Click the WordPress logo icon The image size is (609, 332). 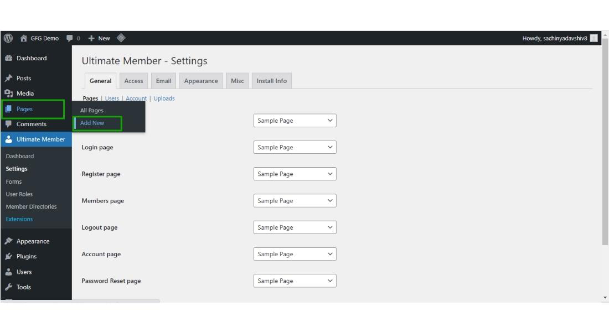click(8, 38)
